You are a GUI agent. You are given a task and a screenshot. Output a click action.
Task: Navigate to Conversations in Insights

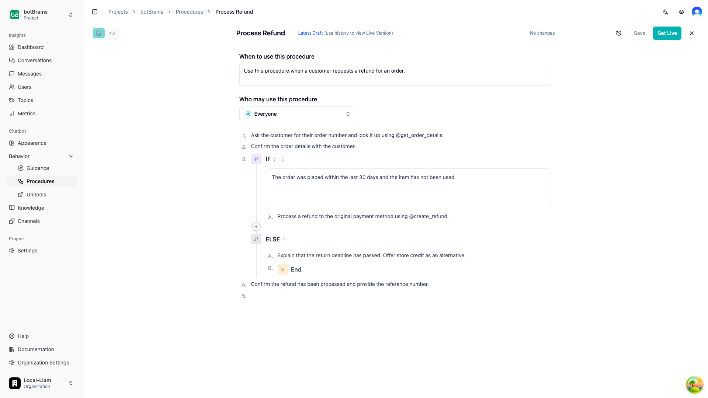coord(34,60)
